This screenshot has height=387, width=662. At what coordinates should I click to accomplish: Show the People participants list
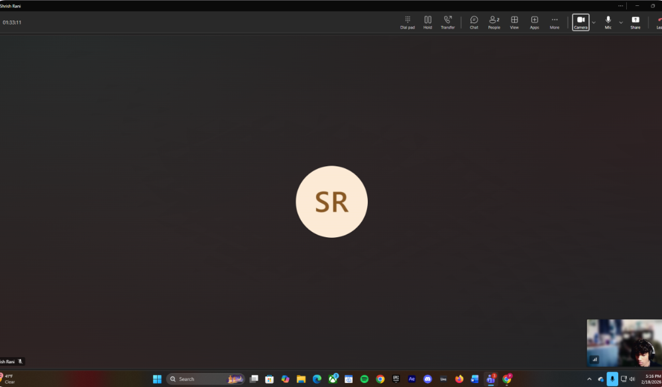[494, 22]
